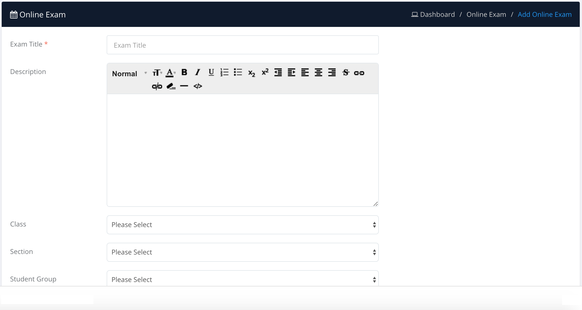This screenshot has height=310, width=582.
Task: Toggle italic text formatting
Action: point(198,73)
